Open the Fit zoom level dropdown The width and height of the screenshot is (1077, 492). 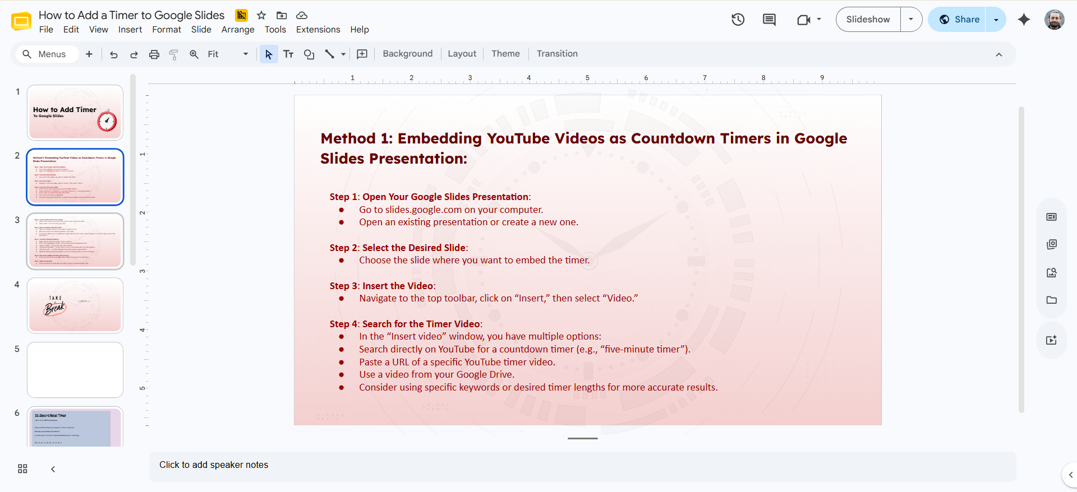pos(228,54)
